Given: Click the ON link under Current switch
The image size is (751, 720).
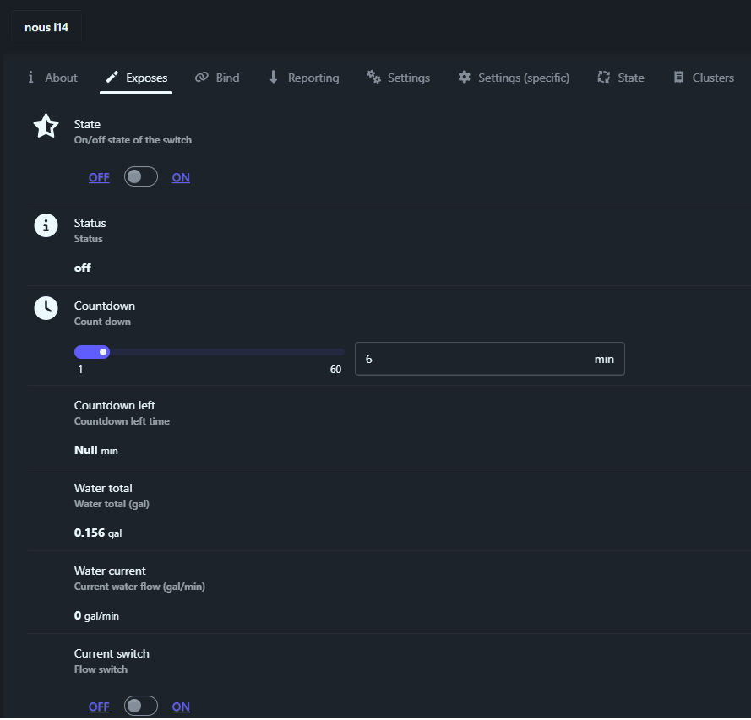Looking at the screenshot, I should pyautogui.click(x=181, y=706).
